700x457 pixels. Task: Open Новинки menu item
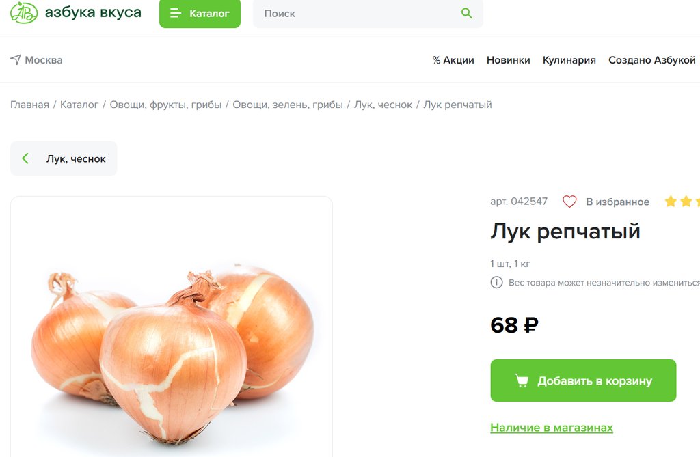[x=509, y=60]
